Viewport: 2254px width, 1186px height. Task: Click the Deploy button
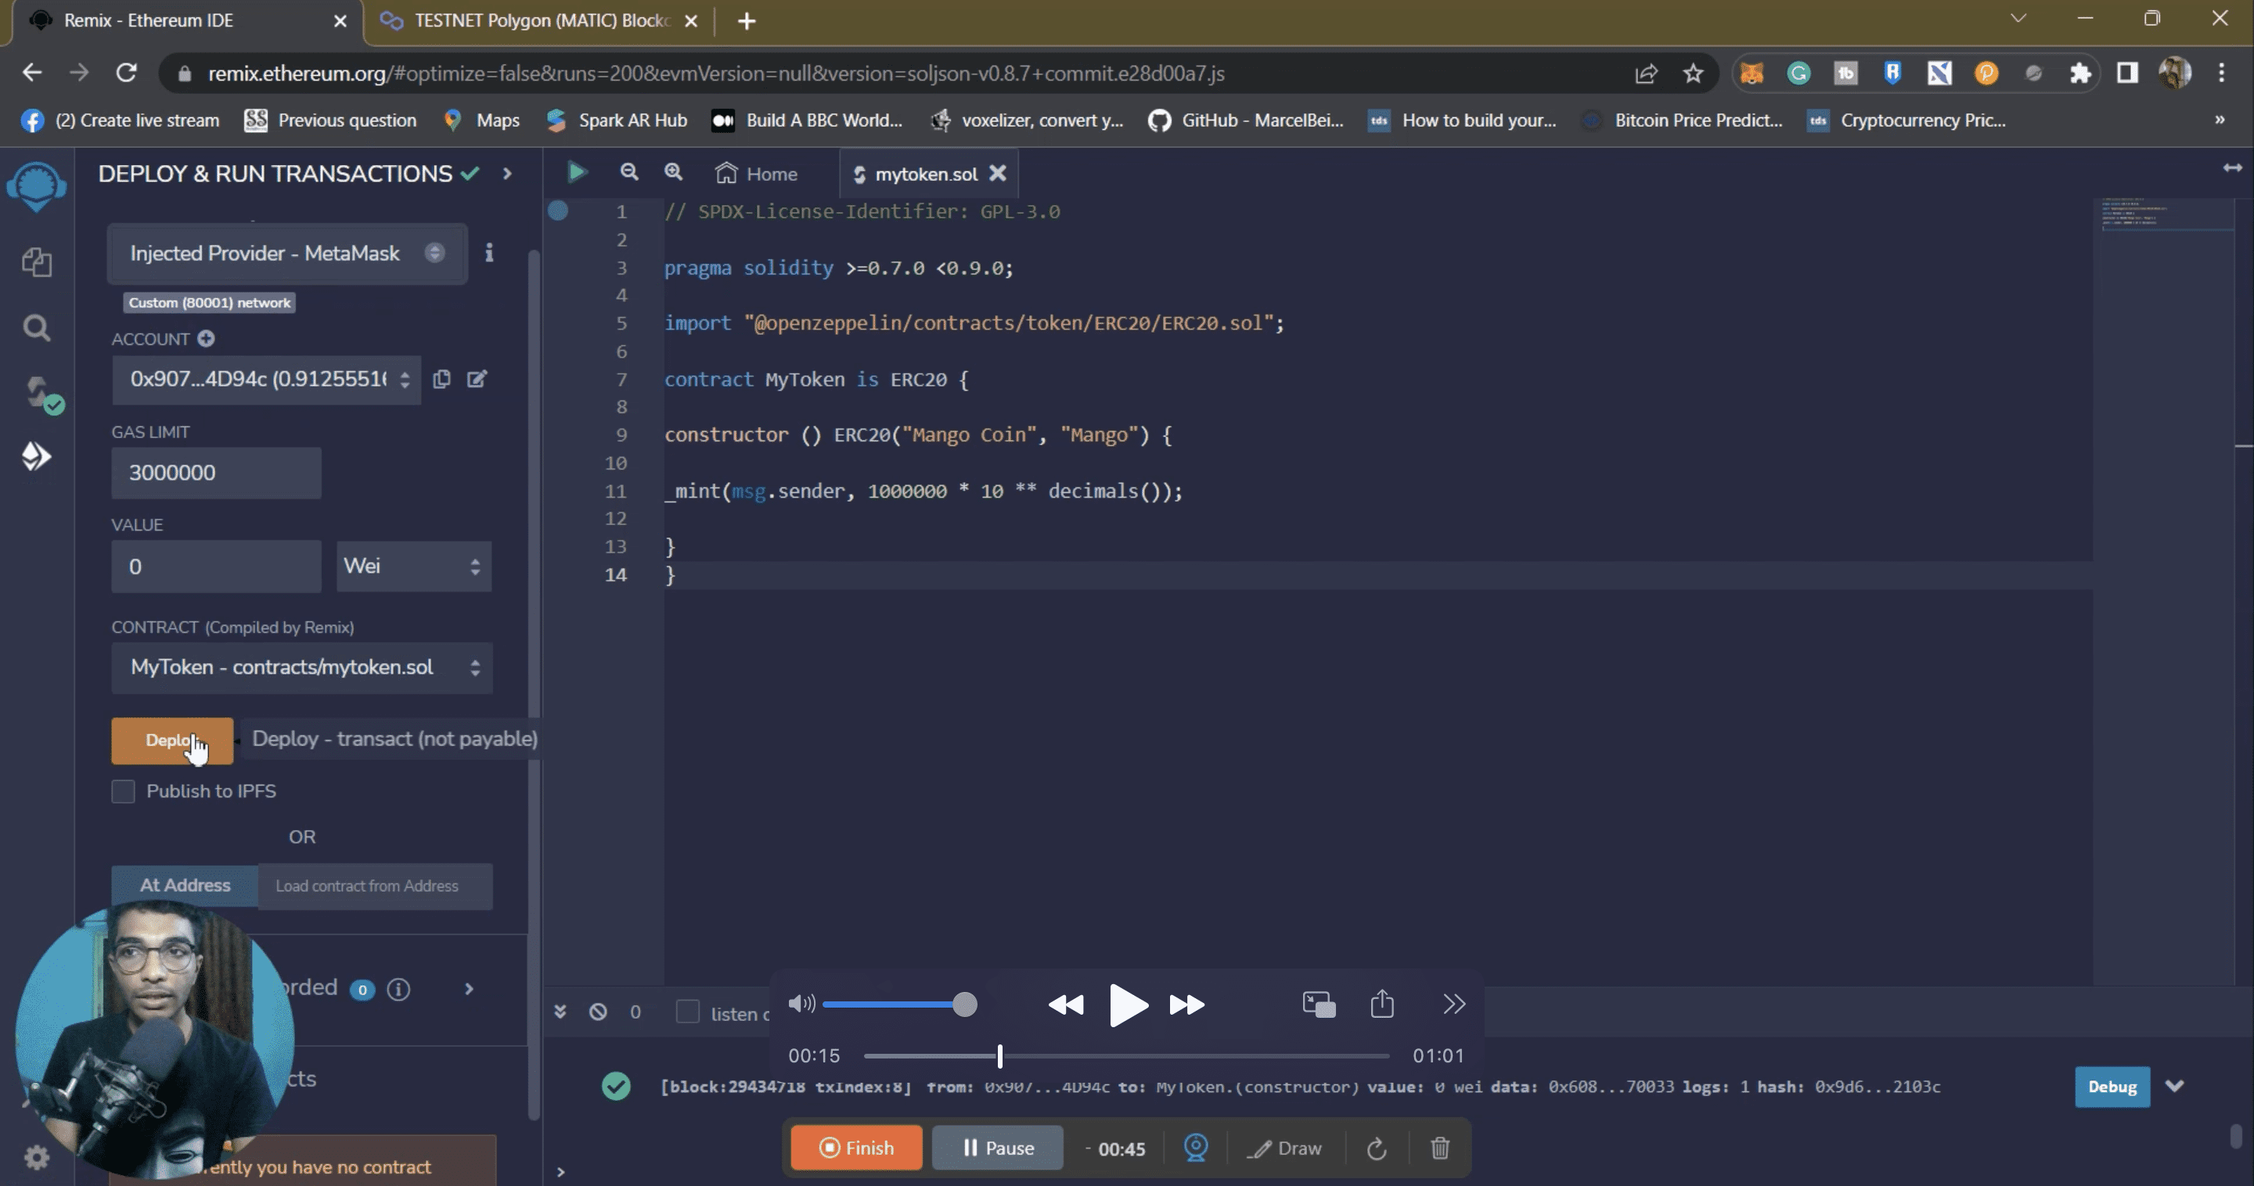[x=171, y=741]
